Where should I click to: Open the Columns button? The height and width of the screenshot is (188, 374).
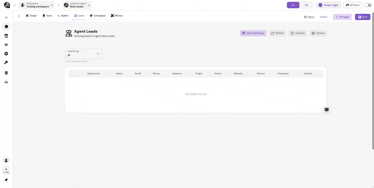[x=297, y=33]
